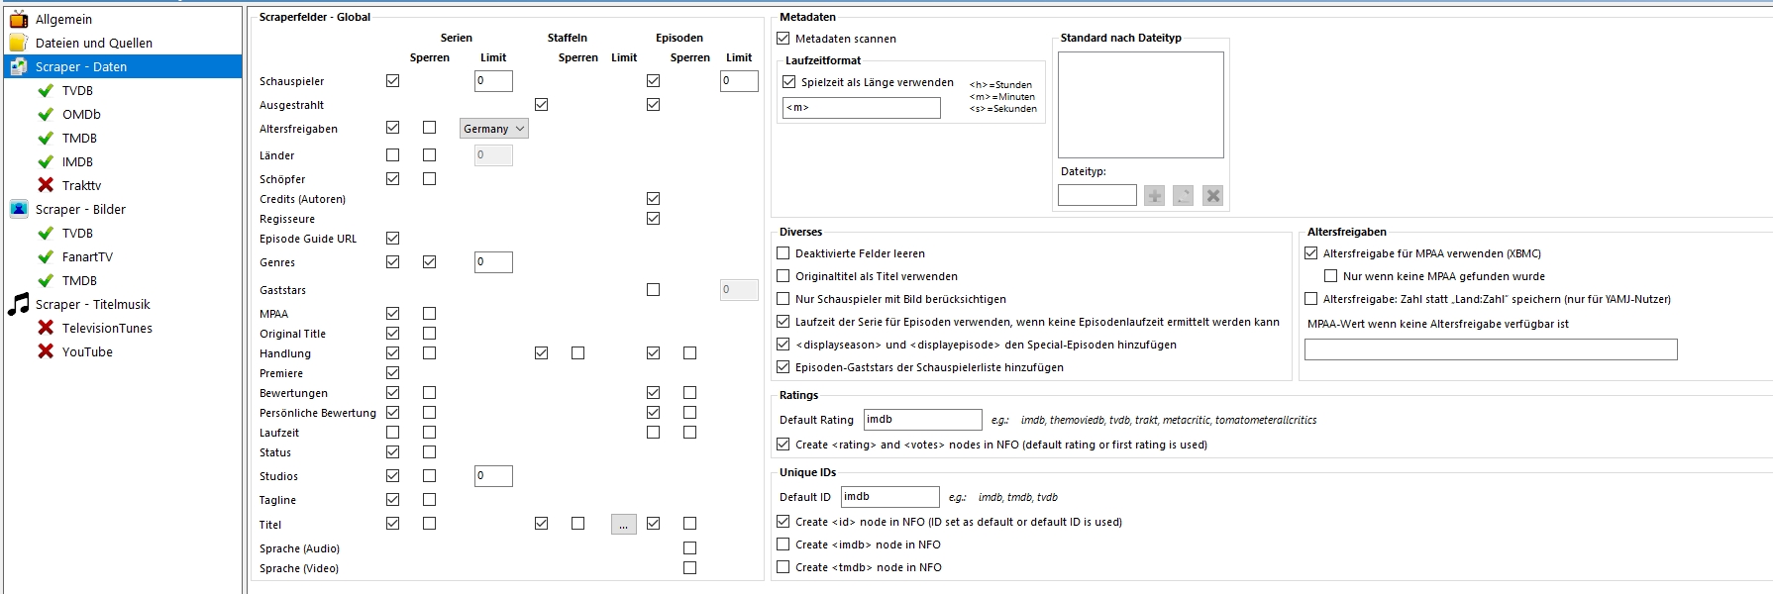Viewport: 1773px width, 594px height.
Task: Toggle Create <id> node in NFO
Action: (783, 522)
